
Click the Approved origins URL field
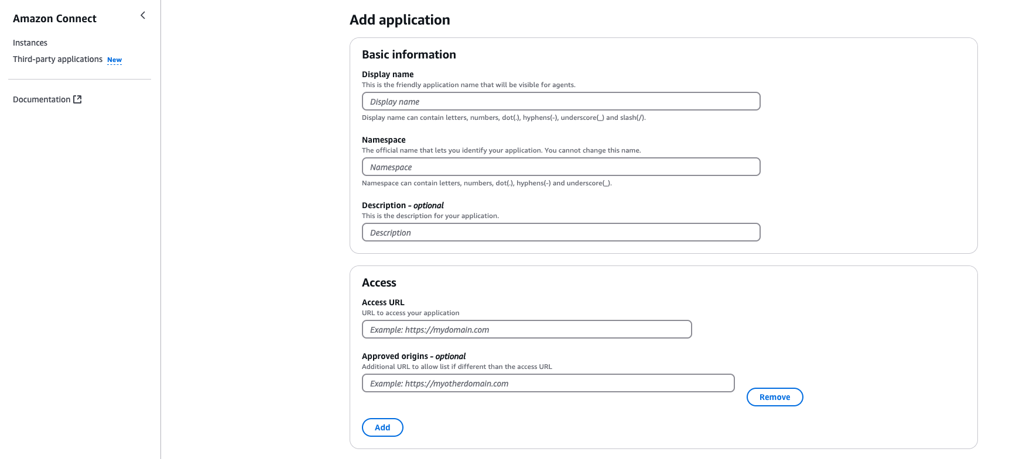coord(548,383)
